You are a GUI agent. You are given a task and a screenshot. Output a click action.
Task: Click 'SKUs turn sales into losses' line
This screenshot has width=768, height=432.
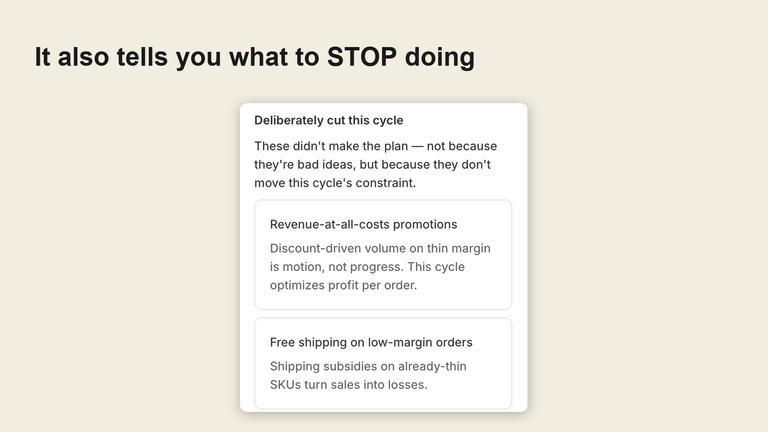coord(348,384)
